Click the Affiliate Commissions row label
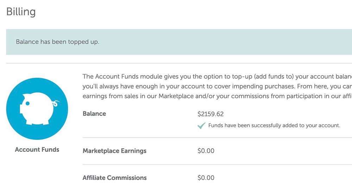The height and width of the screenshot is (189, 352). pos(114,178)
